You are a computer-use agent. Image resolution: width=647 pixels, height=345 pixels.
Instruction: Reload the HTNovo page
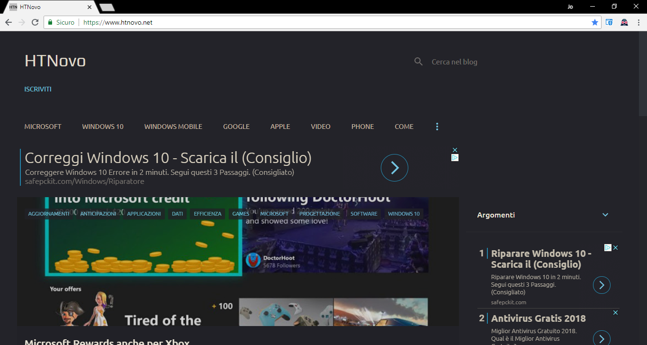(x=35, y=22)
